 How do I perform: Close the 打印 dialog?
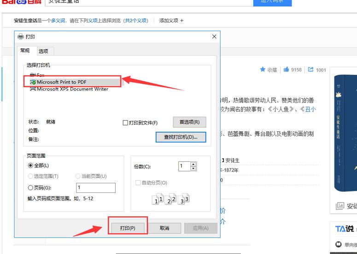tap(214, 37)
